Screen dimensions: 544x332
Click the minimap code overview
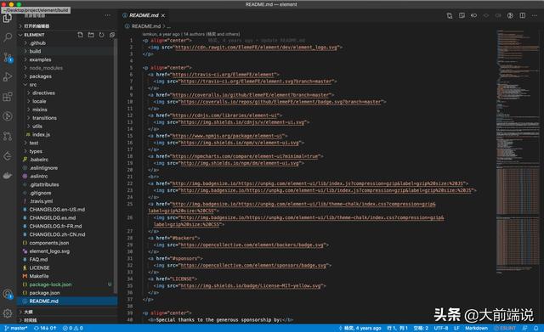click(518, 153)
